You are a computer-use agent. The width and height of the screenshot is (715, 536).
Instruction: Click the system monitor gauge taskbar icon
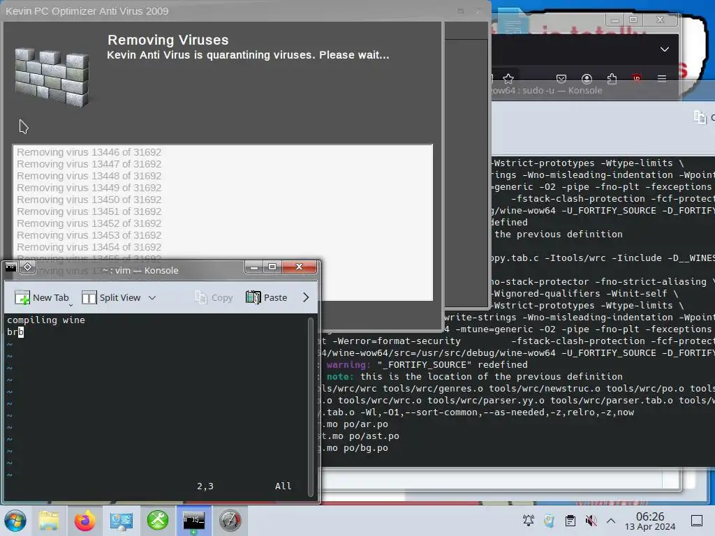(x=230, y=521)
